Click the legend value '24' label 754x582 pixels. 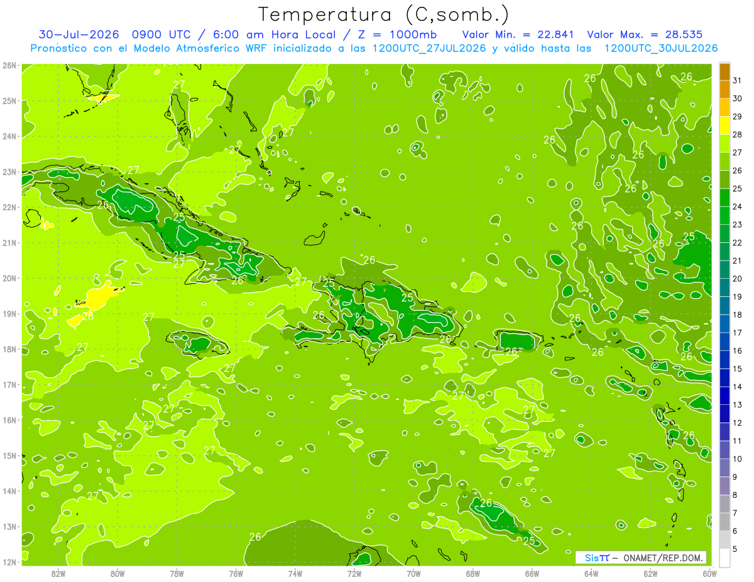pos(738,206)
